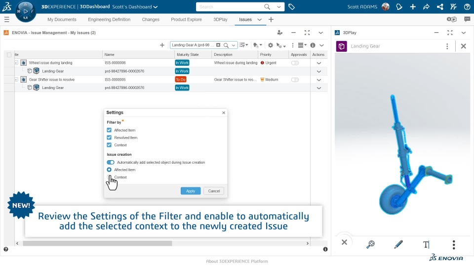This screenshot has height=267, width=474.
Task: Click the help icon at the bottom left
Action: point(6,249)
